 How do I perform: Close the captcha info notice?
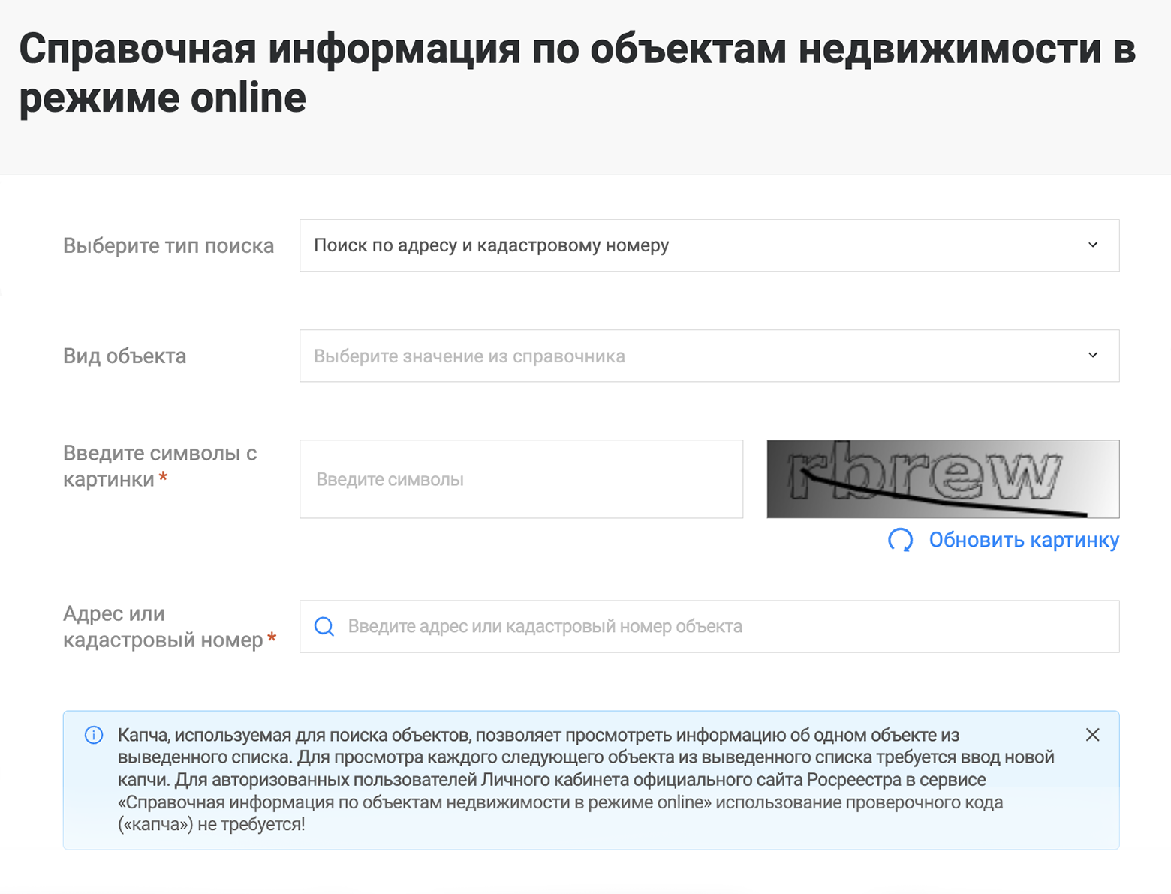(1093, 735)
